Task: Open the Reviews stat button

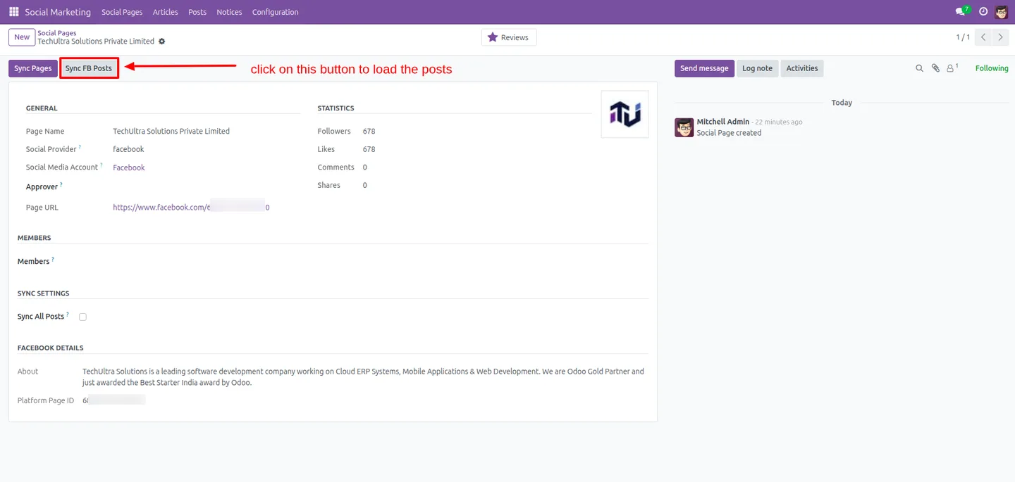Action: click(509, 37)
